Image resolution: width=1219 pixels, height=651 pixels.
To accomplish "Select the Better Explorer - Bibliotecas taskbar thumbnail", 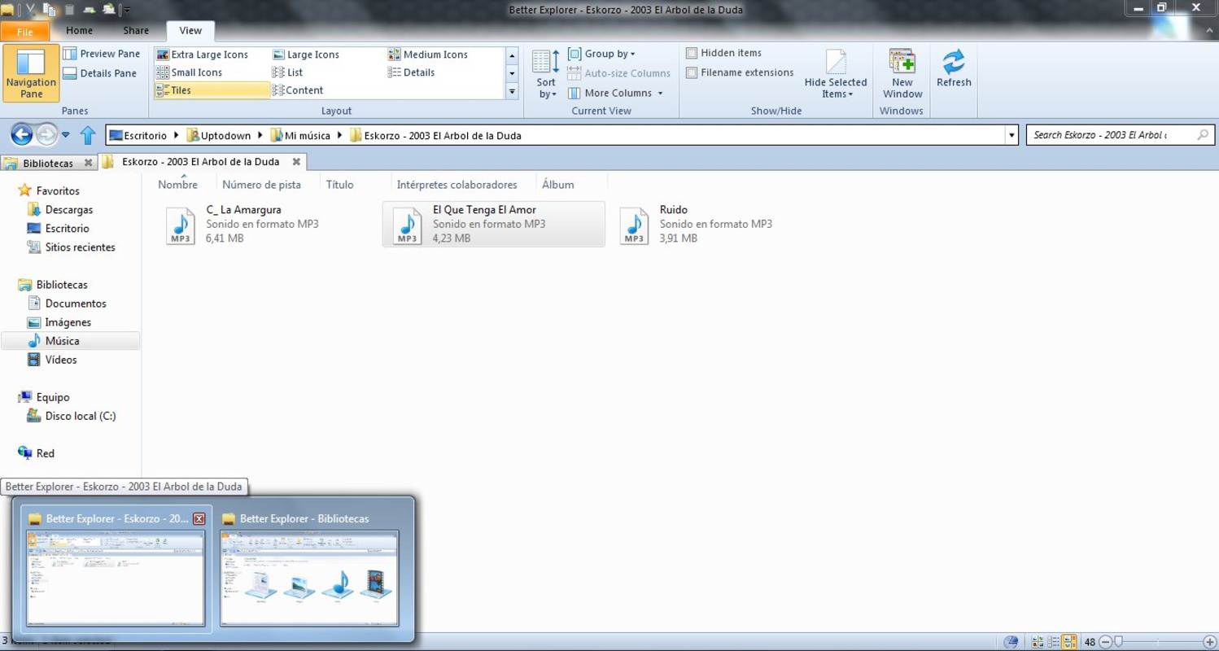I will point(309,569).
